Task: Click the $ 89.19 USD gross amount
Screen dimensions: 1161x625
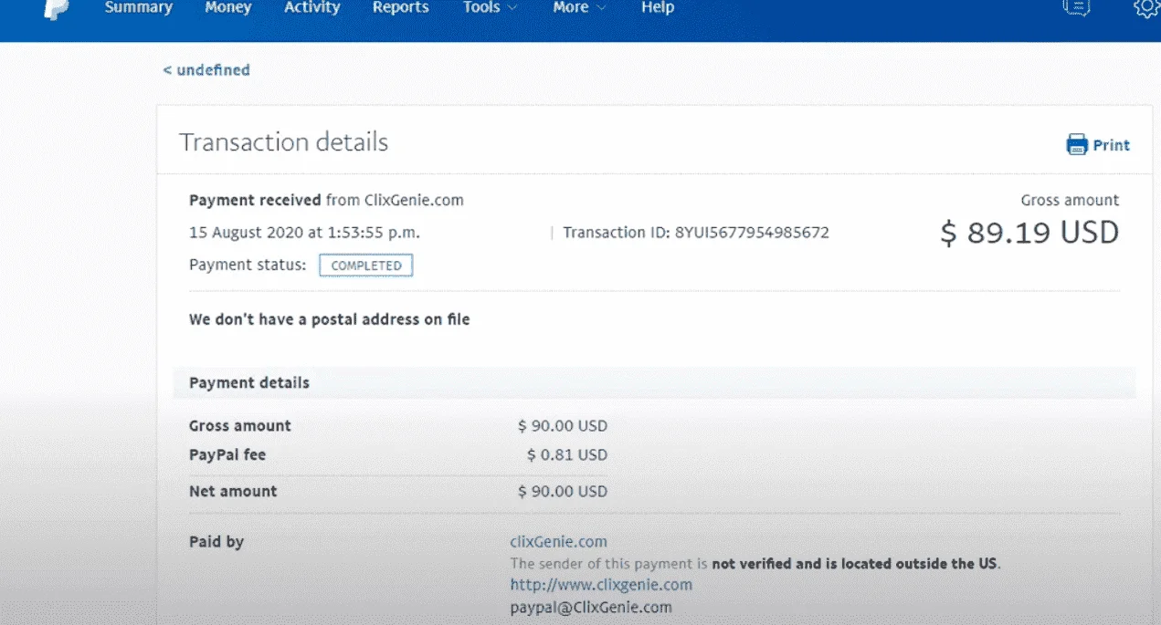Action: [1029, 233]
